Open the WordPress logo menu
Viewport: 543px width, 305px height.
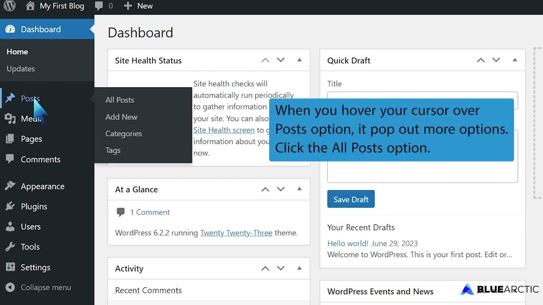click(x=9, y=6)
